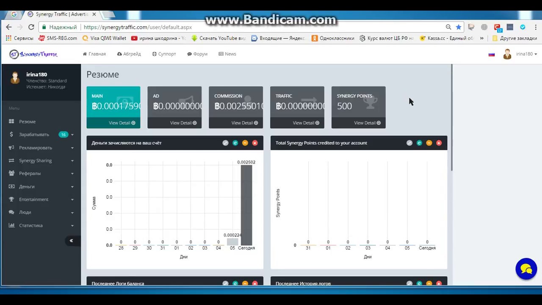
Task: Open the irina180 user dropdown
Action: (x=520, y=54)
